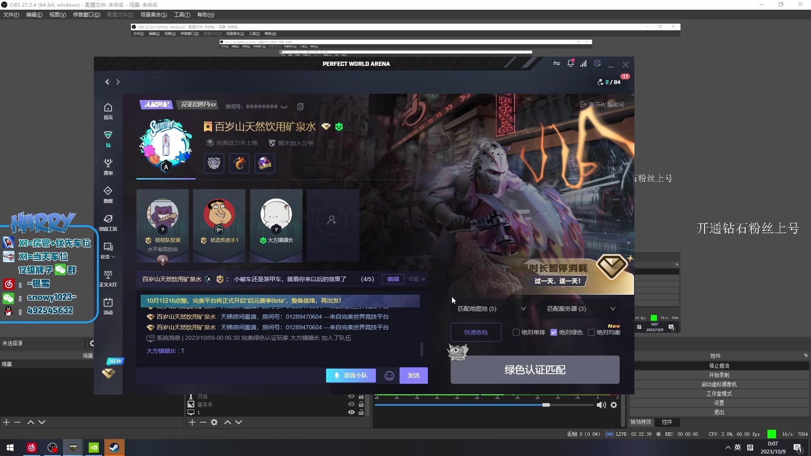Click the 快速练枪 button

tap(476, 332)
